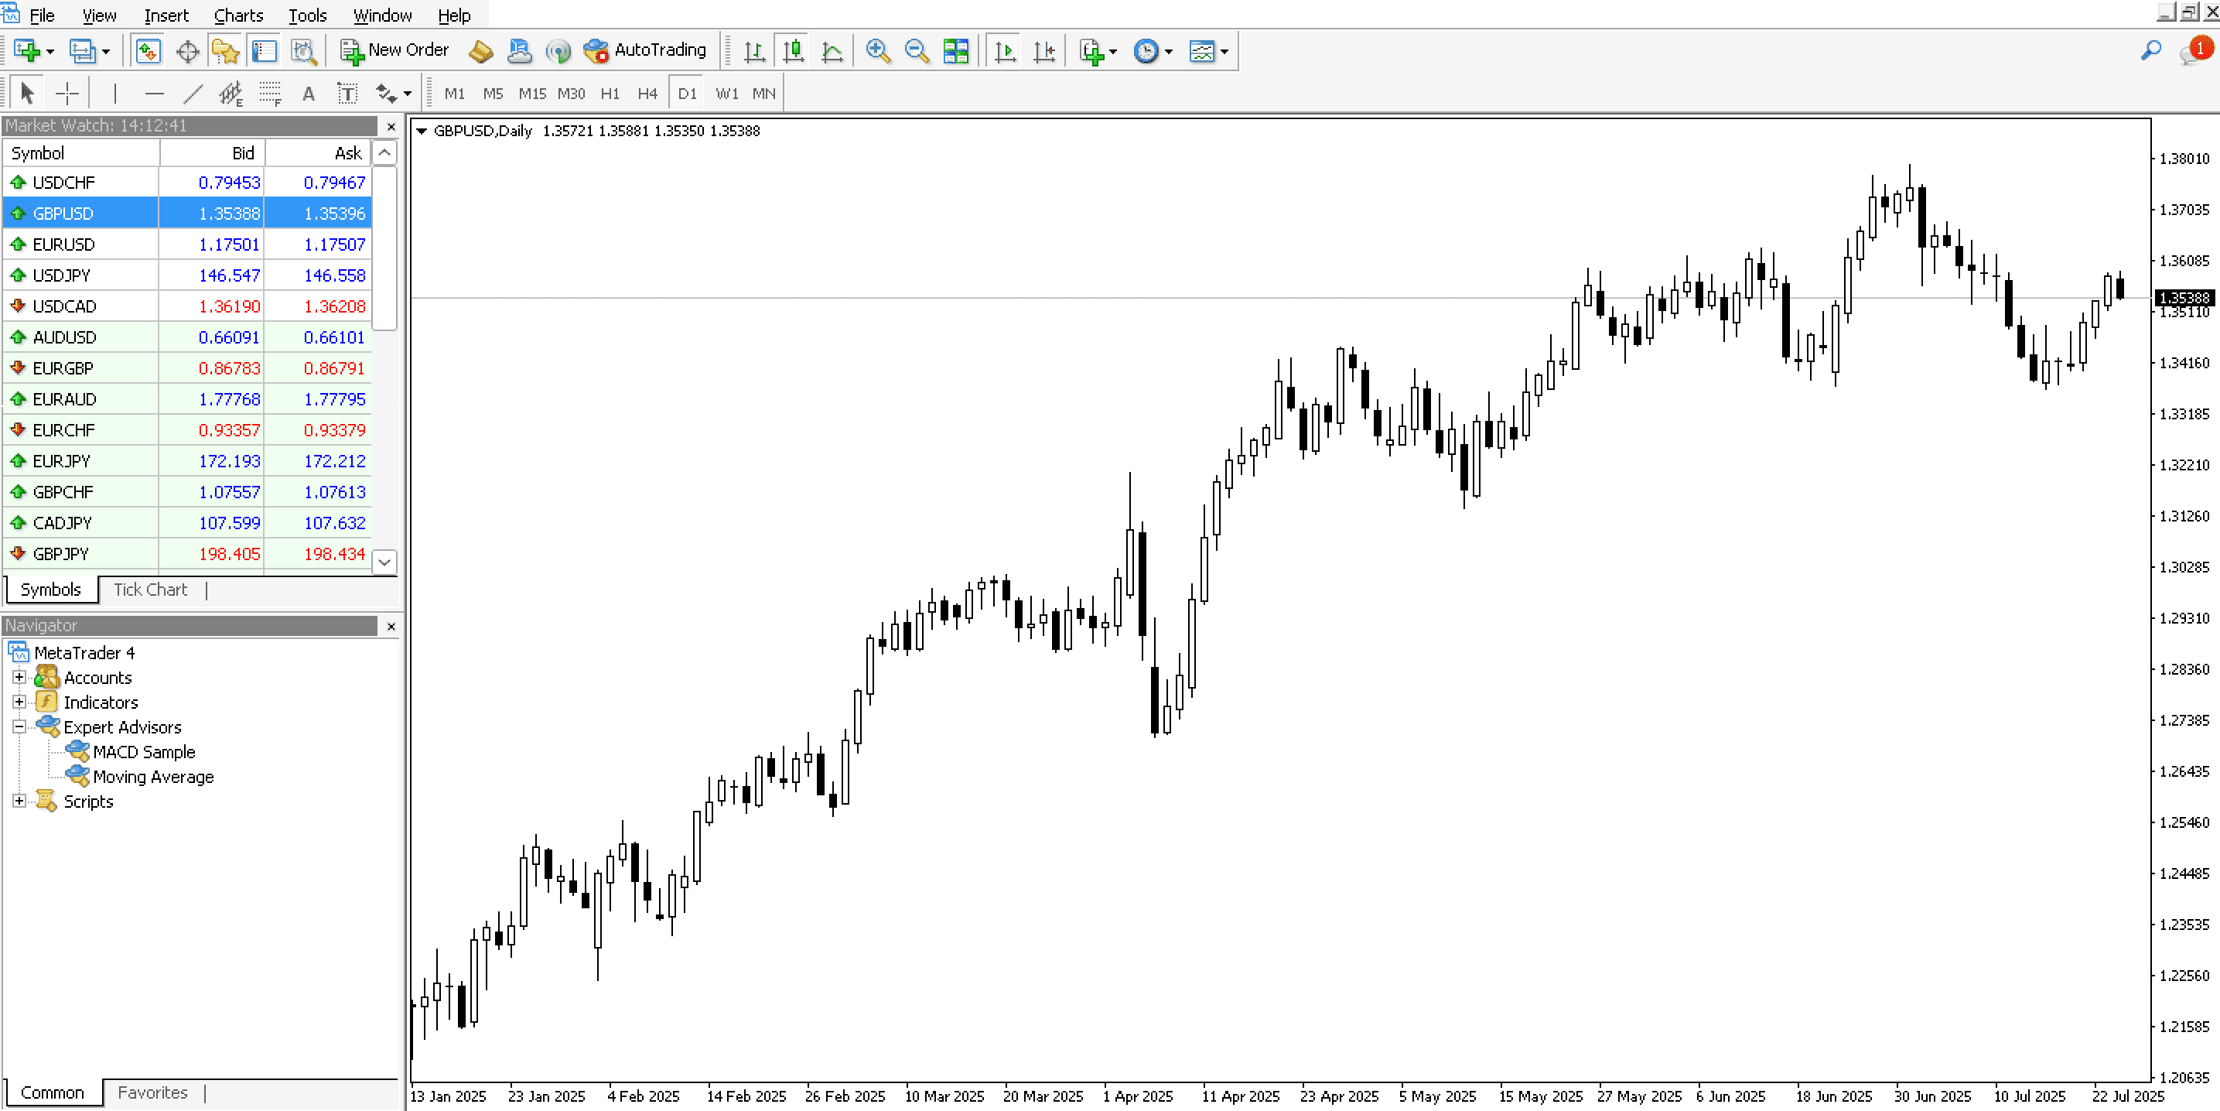
Task: Open a new chart via toolbar icon
Action: 27,51
